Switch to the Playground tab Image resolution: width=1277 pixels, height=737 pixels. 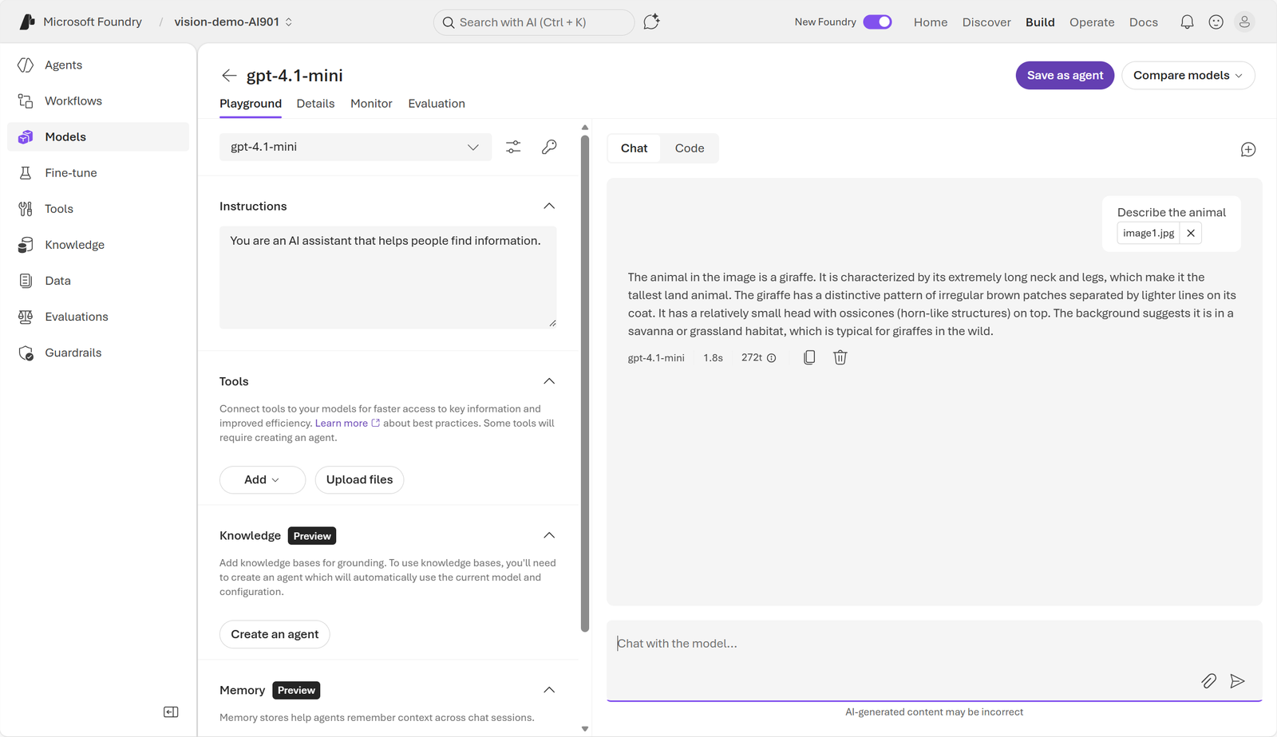pos(251,104)
